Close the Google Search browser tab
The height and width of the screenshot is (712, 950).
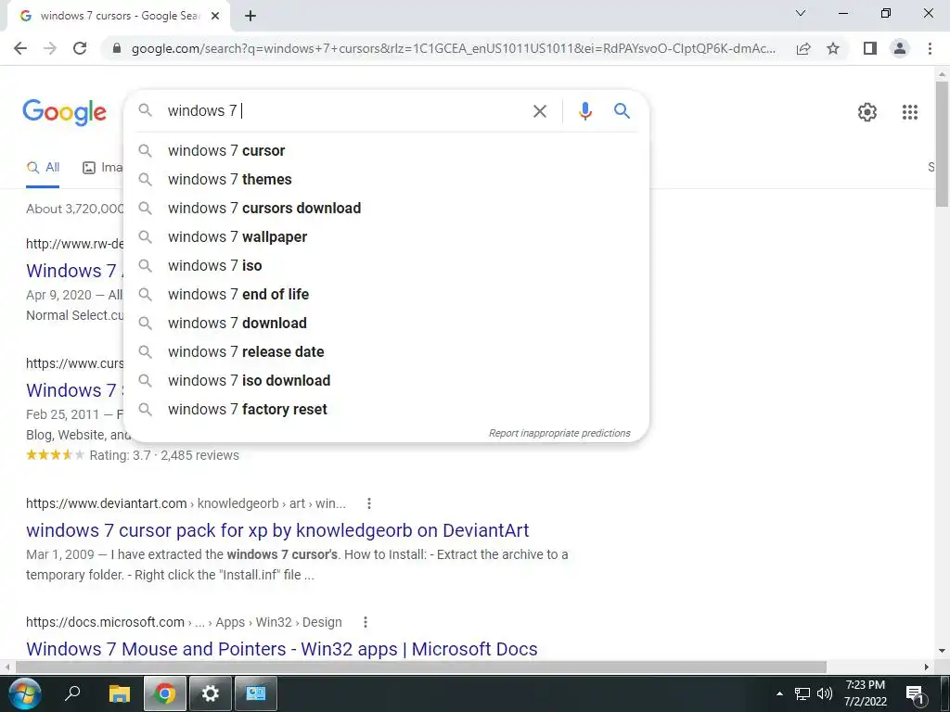(x=215, y=16)
